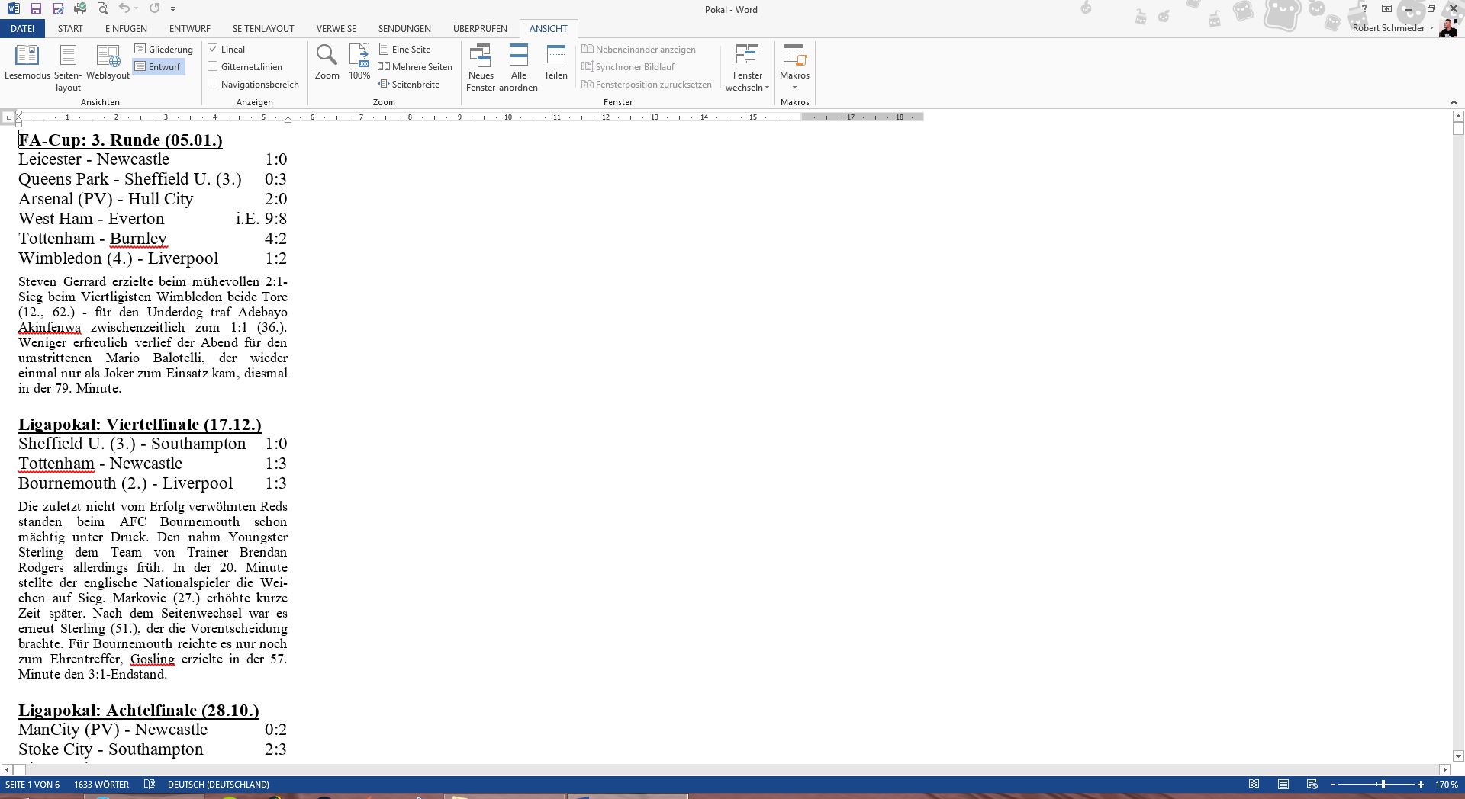
Task: Click the heading Ligapokal: Viertelfinale (17.12.)
Action: (140, 425)
